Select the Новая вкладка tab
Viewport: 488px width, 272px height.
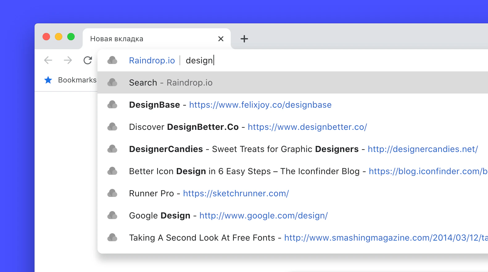coord(157,39)
